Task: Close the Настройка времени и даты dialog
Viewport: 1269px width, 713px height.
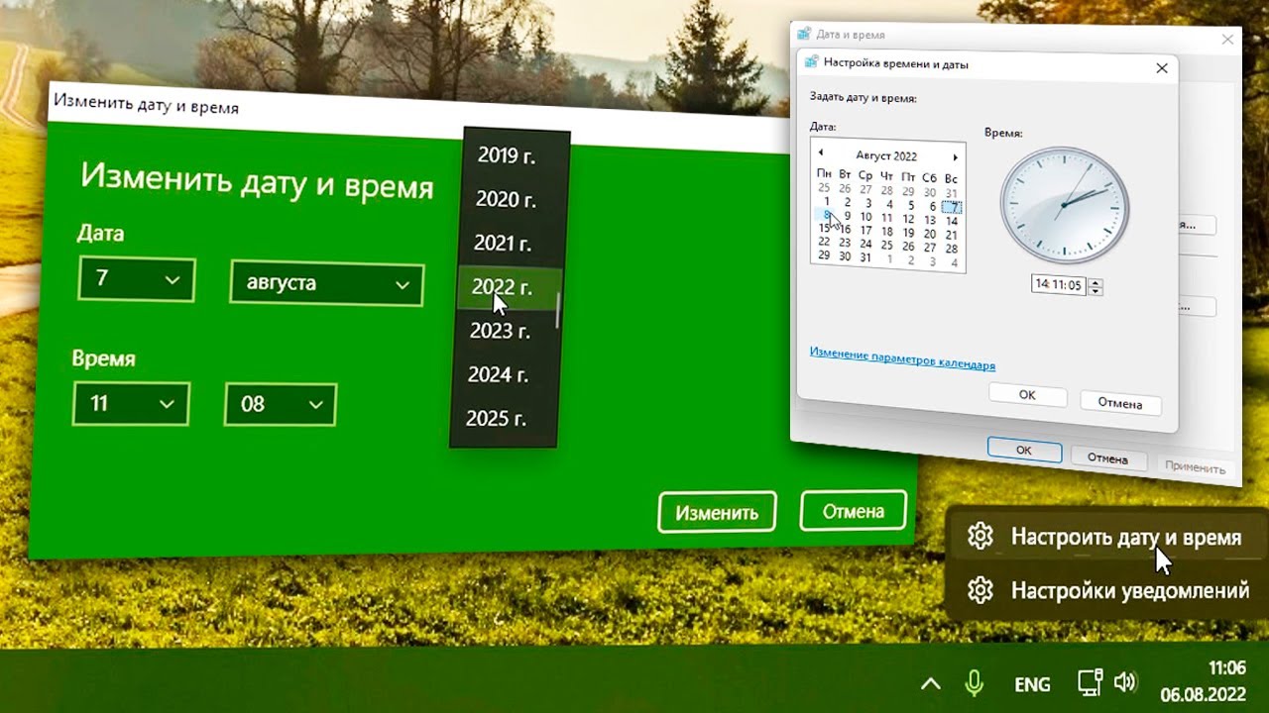Action: pyautogui.click(x=1162, y=68)
